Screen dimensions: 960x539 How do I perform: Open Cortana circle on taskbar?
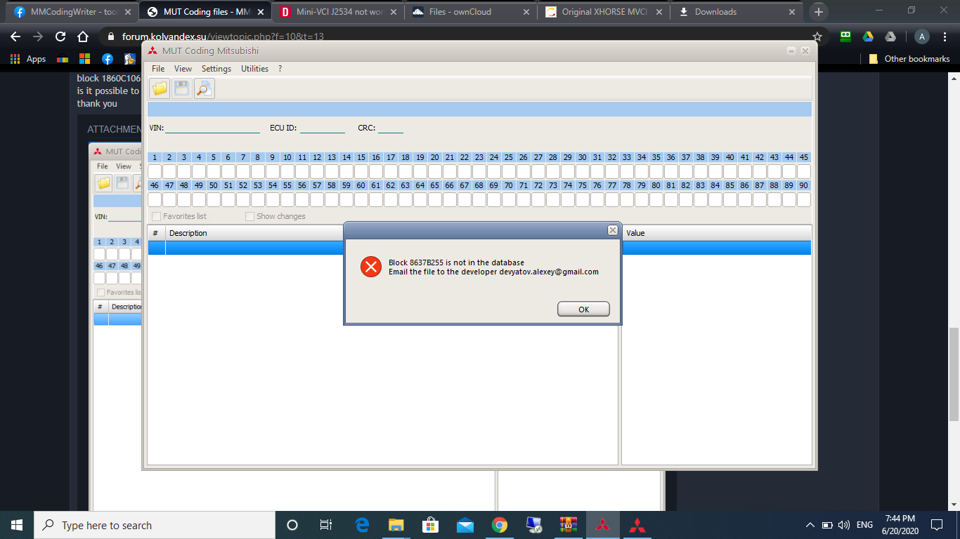coord(292,525)
